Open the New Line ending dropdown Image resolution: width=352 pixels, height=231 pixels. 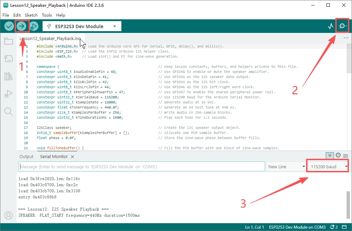[286, 167]
